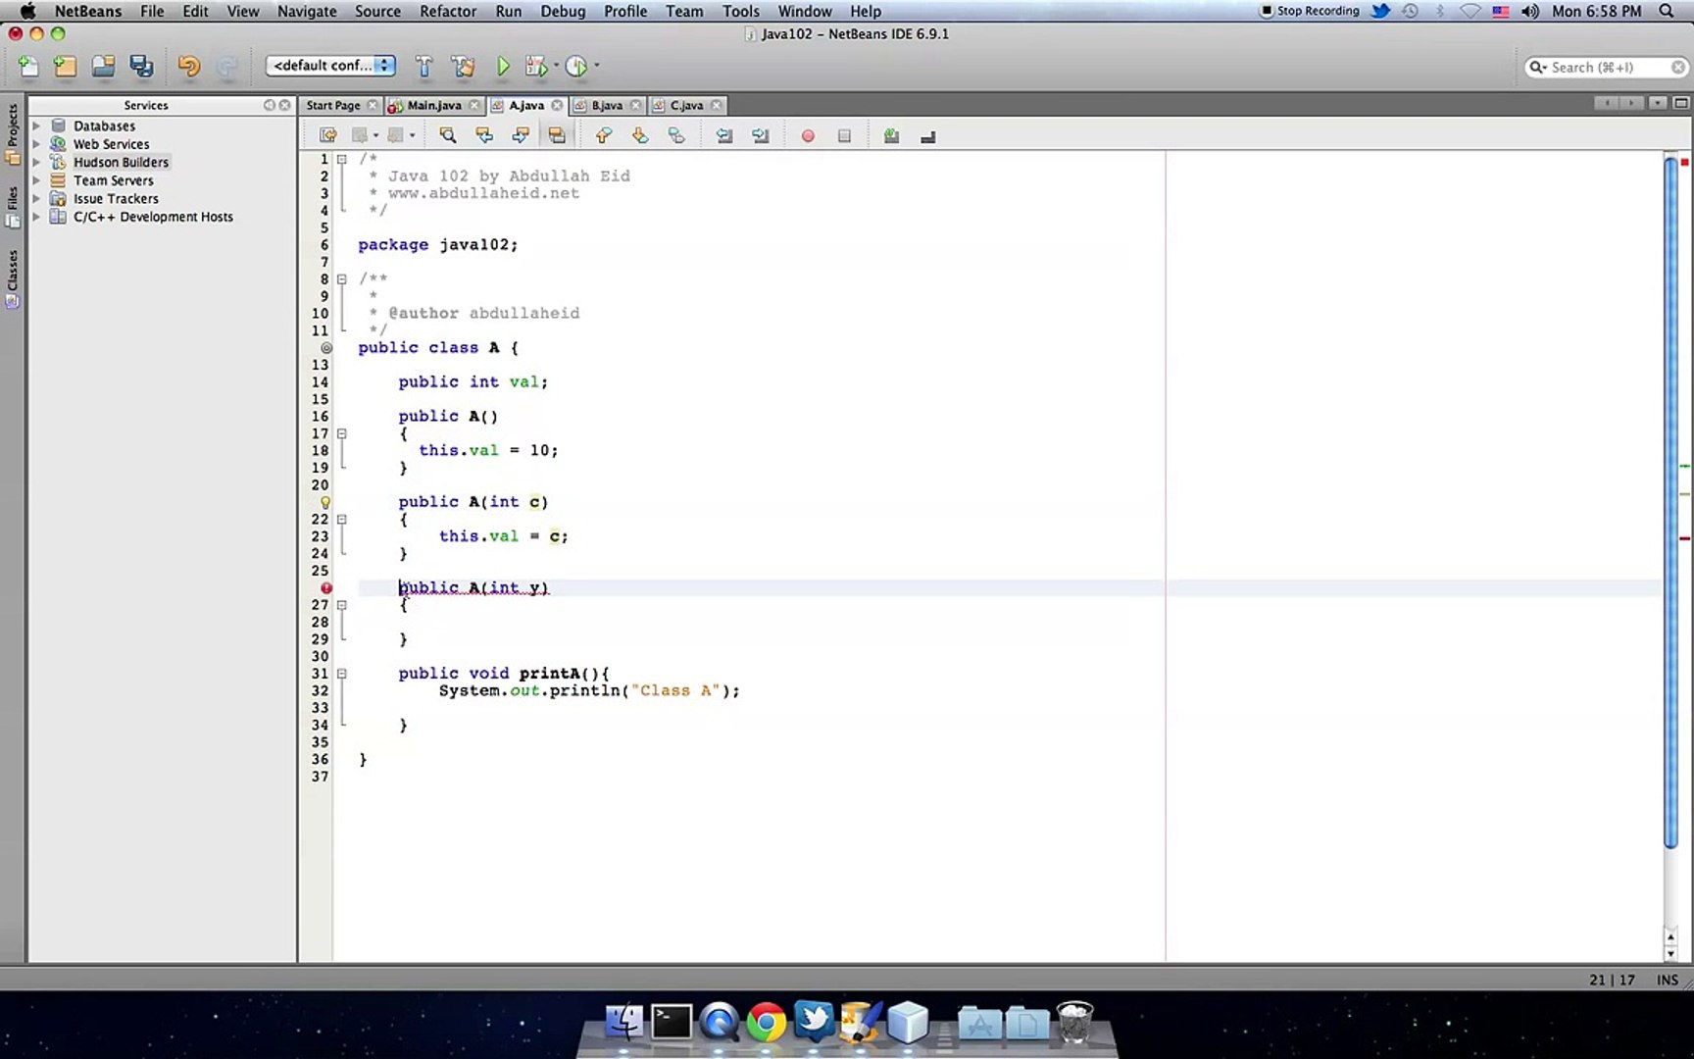Jump to the next bookmark
1694x1059 pixels.
click(x=639, y=135)
